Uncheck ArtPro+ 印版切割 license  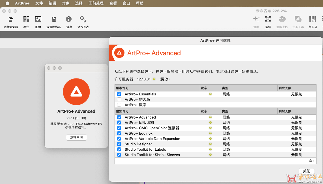[x=119, y=122]
